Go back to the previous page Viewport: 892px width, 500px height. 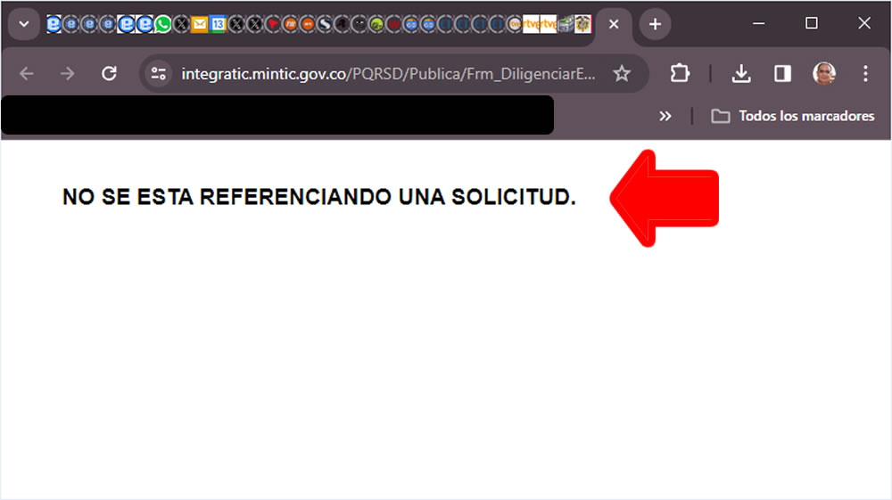pyautogui.click(x=26, y=73)
